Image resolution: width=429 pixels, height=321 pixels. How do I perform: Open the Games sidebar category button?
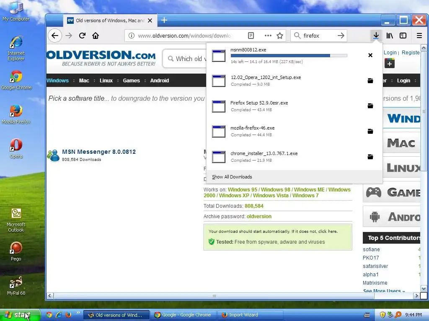point(392,192)
